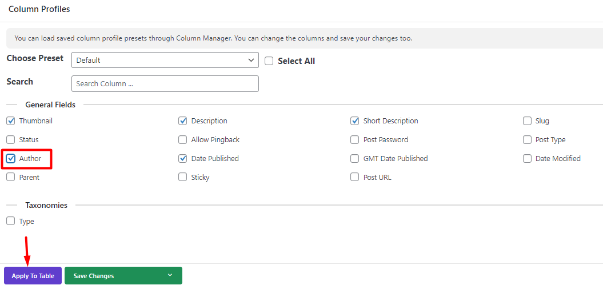603x289 pixels.
Task: Uncheck the Author checkbox
Action: [x=11, y=159]
